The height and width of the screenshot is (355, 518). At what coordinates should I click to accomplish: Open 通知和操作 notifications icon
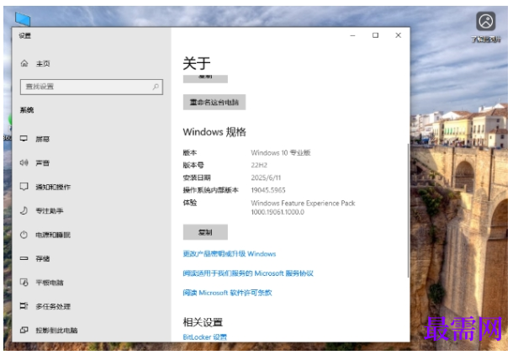24,187
